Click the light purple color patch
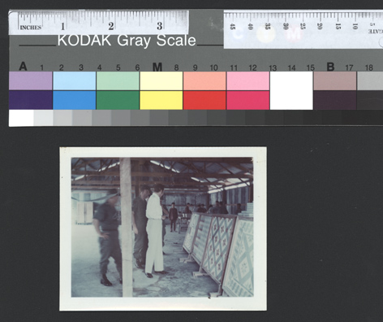Viewport: 383px width, 322px height. tap(31, 80)
